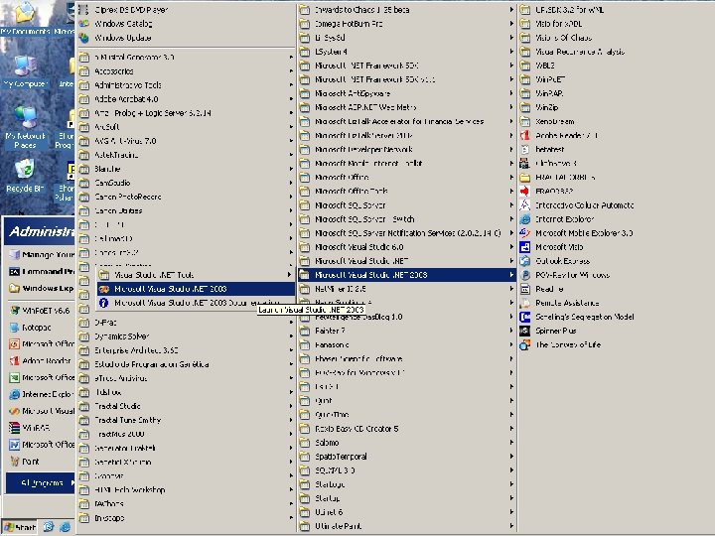
Task: Expand the Accessories folder arrow
Action: pyautogui.click(x=291, y=71)
